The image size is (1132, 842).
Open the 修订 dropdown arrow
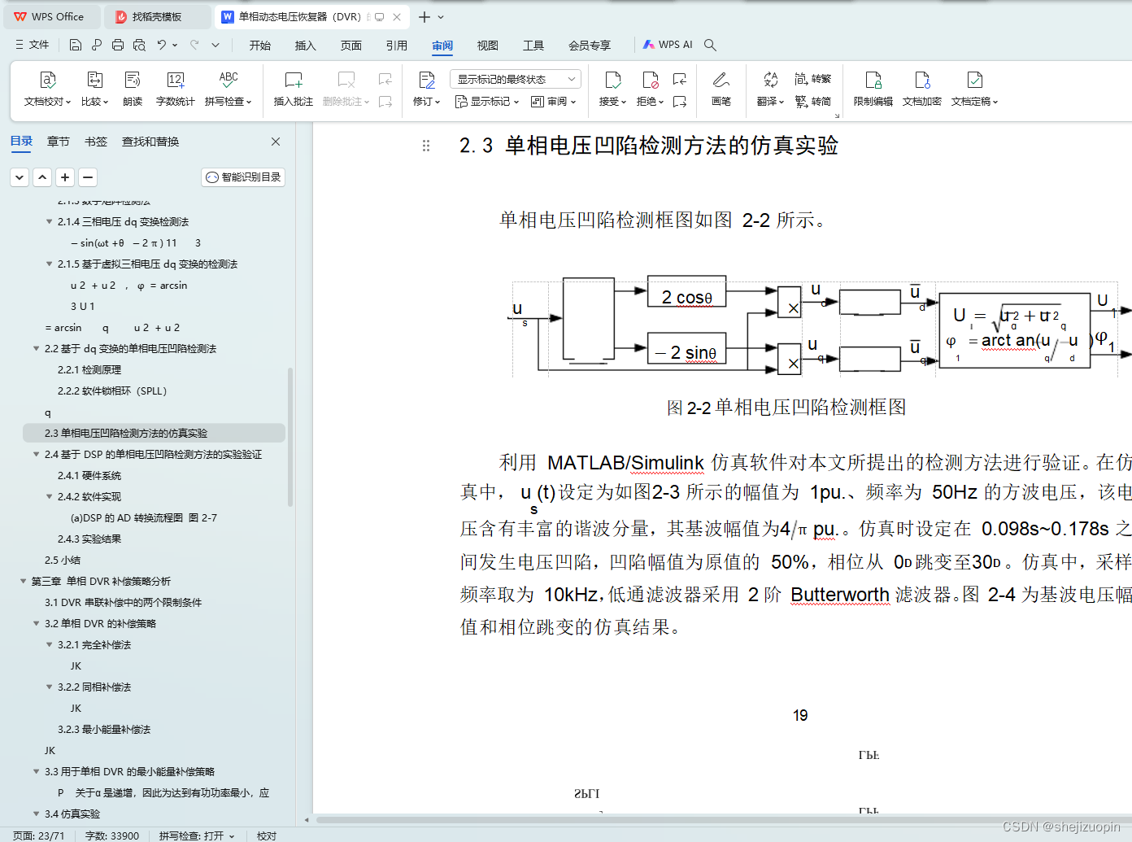click(x=438, y=102)
